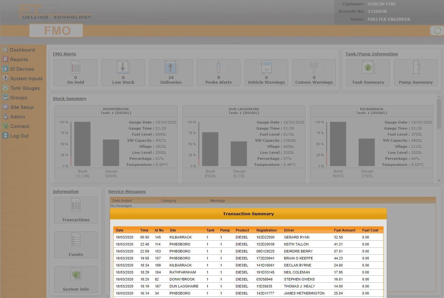The height and width of the screenshot is (298, 444).
Task: Select the ID Devices sidebar icon
Action: (5, 68)
